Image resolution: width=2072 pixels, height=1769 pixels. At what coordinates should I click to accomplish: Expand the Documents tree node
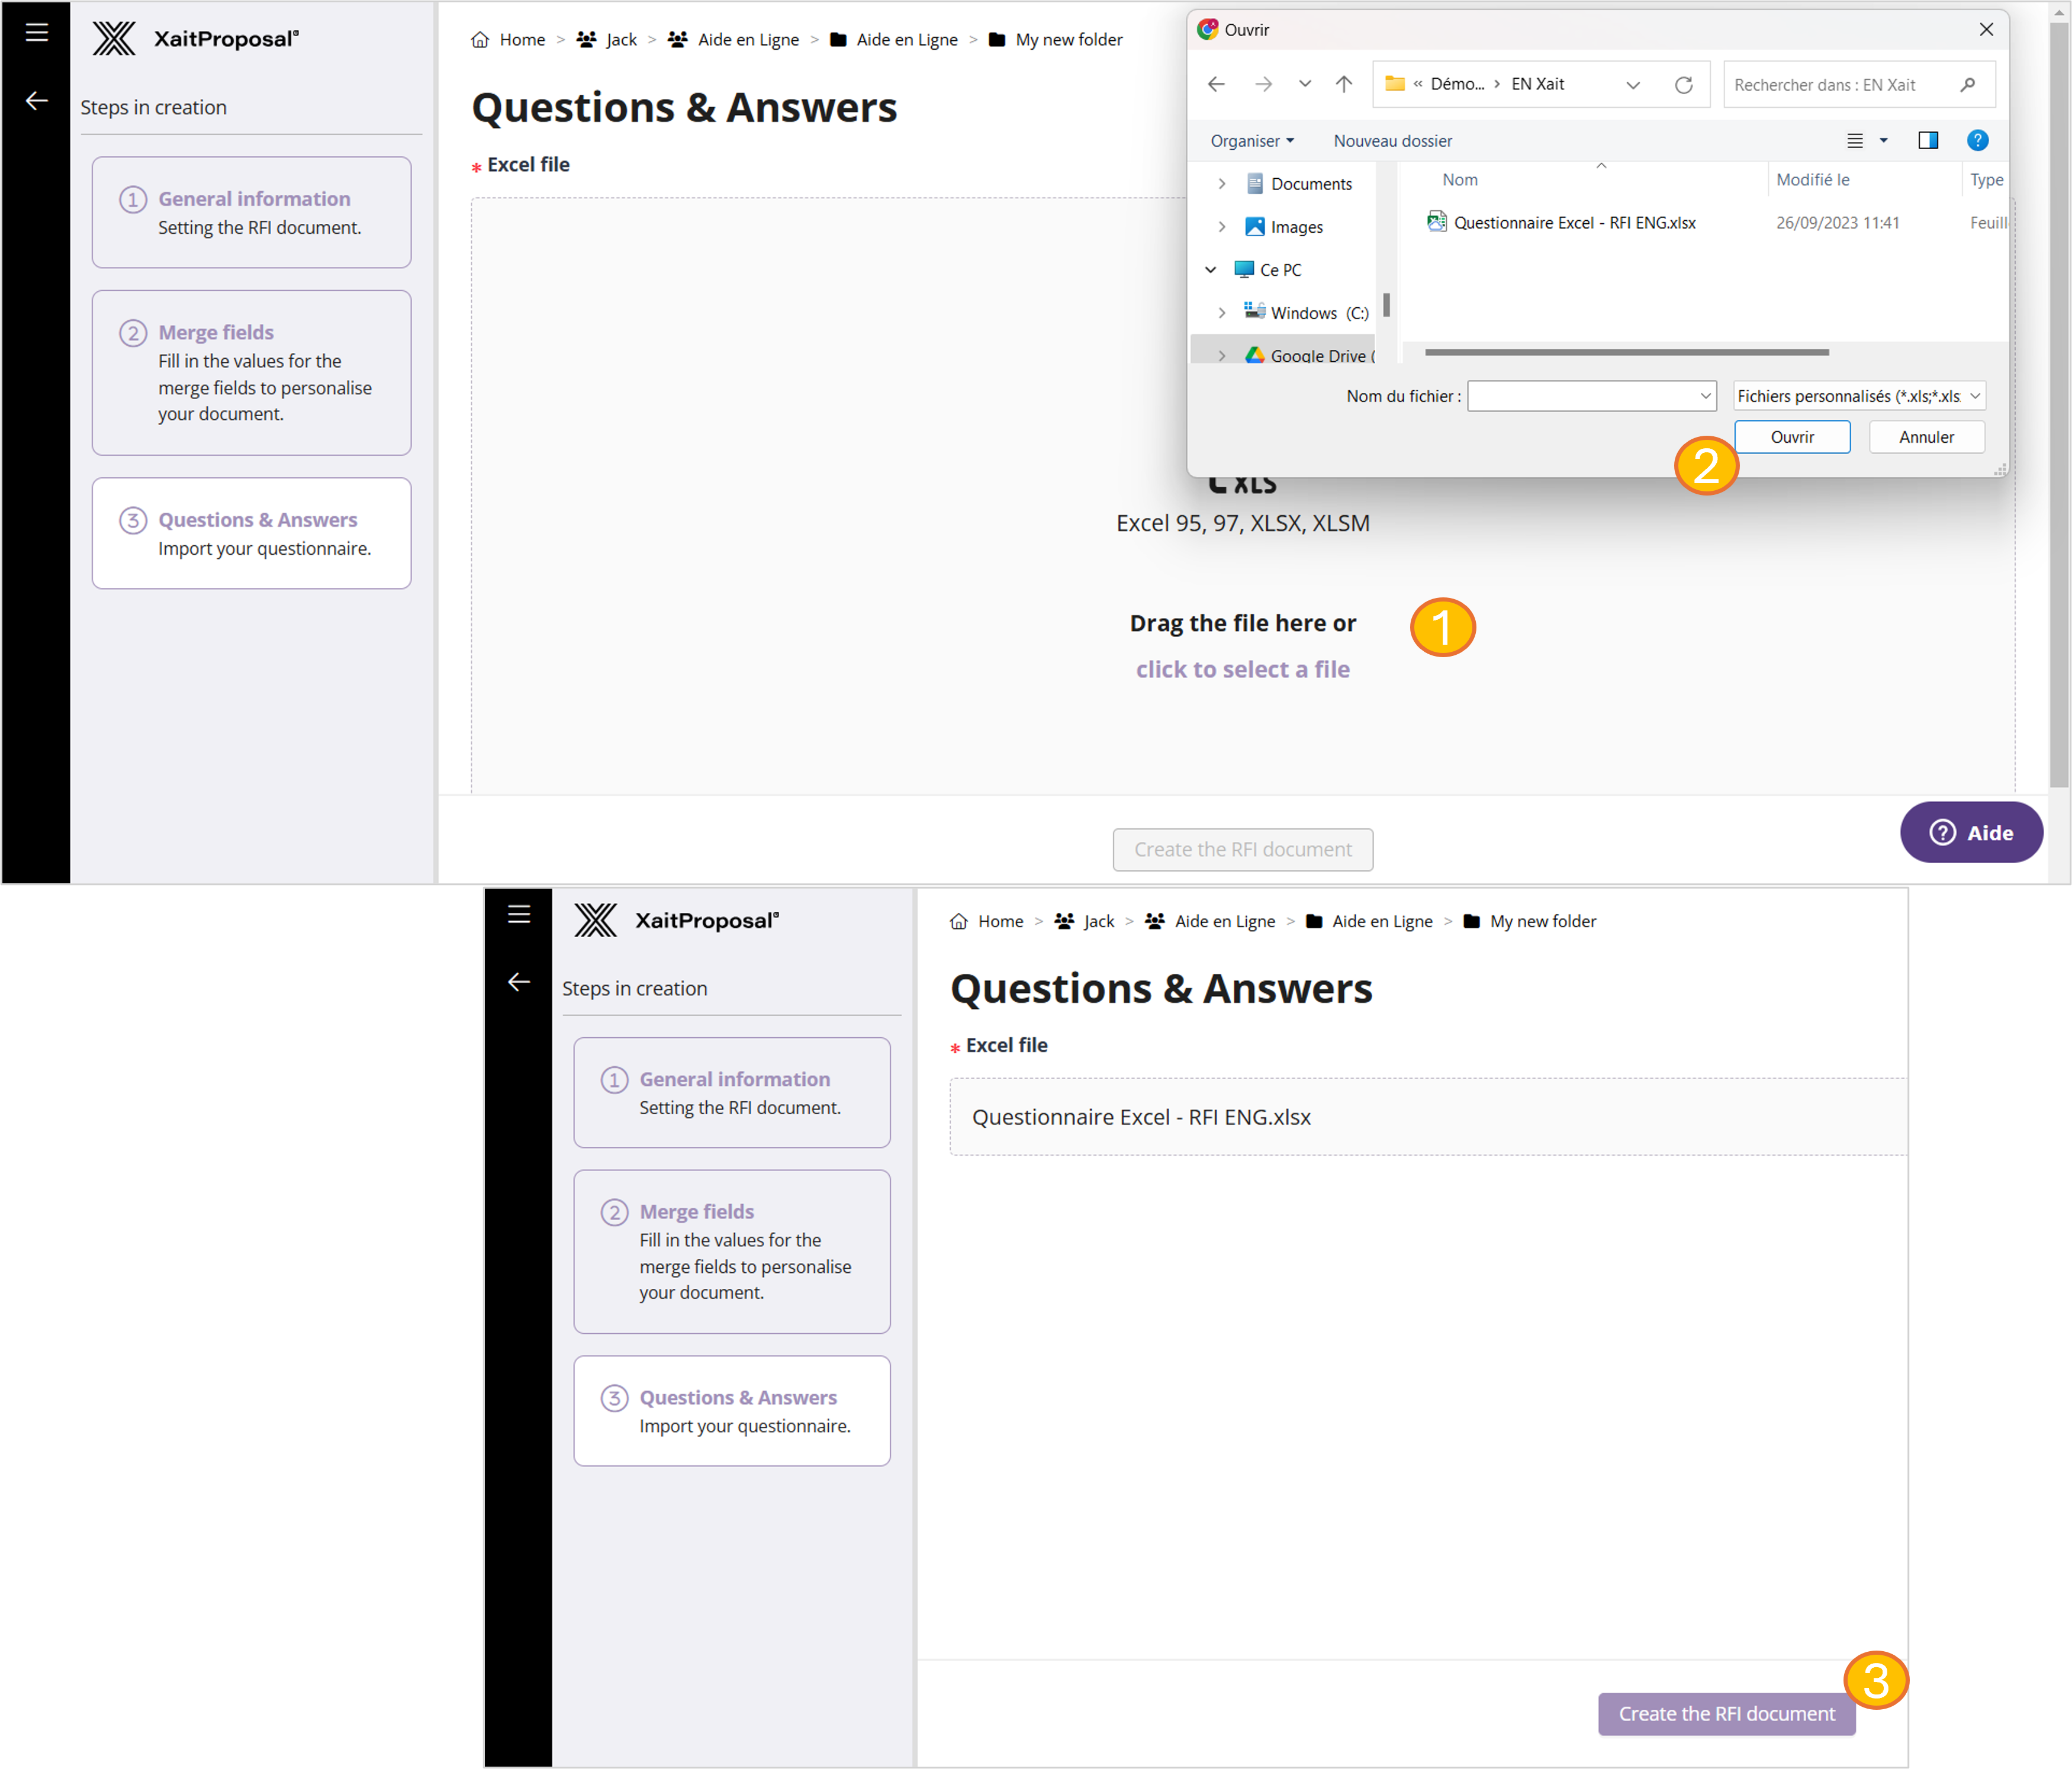pyautogui.click(x=1221, y=184)
